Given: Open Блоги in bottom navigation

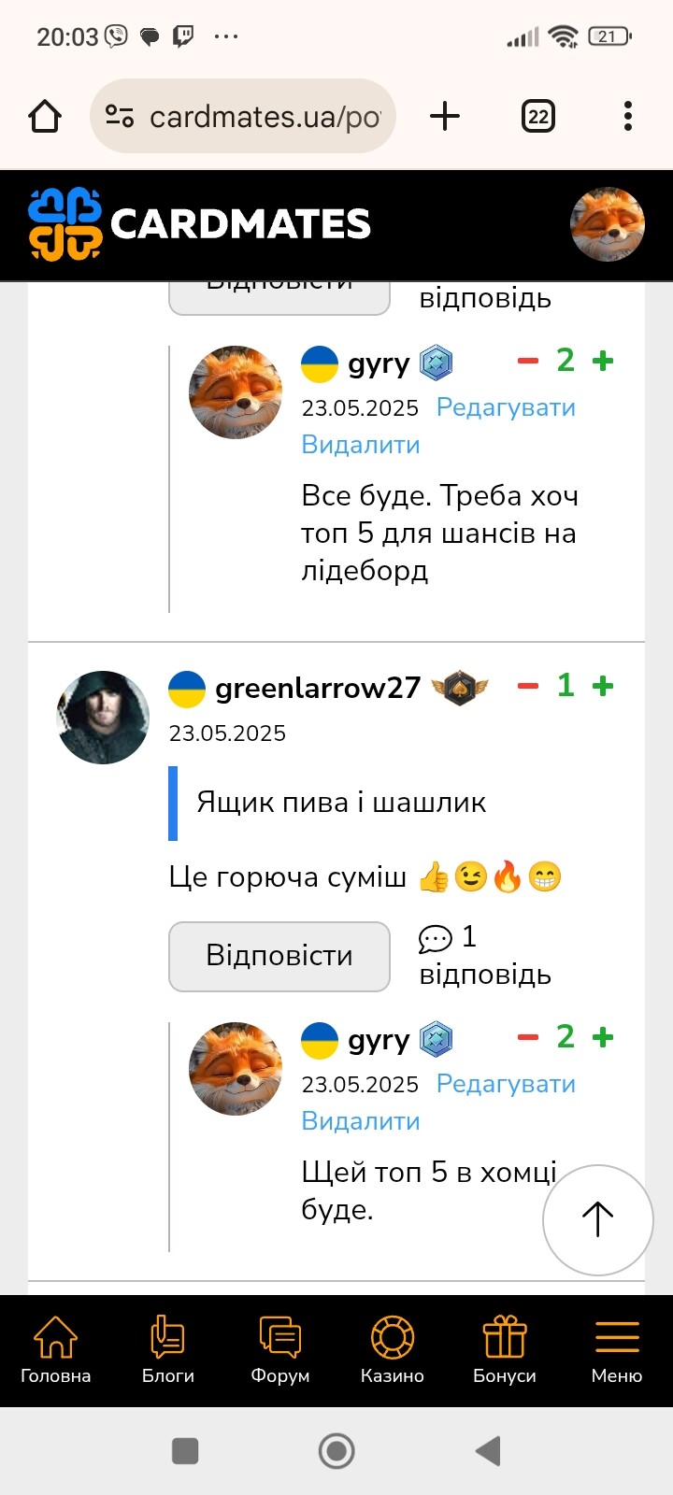Looking at the screenshot, I should pos(168,1350).
